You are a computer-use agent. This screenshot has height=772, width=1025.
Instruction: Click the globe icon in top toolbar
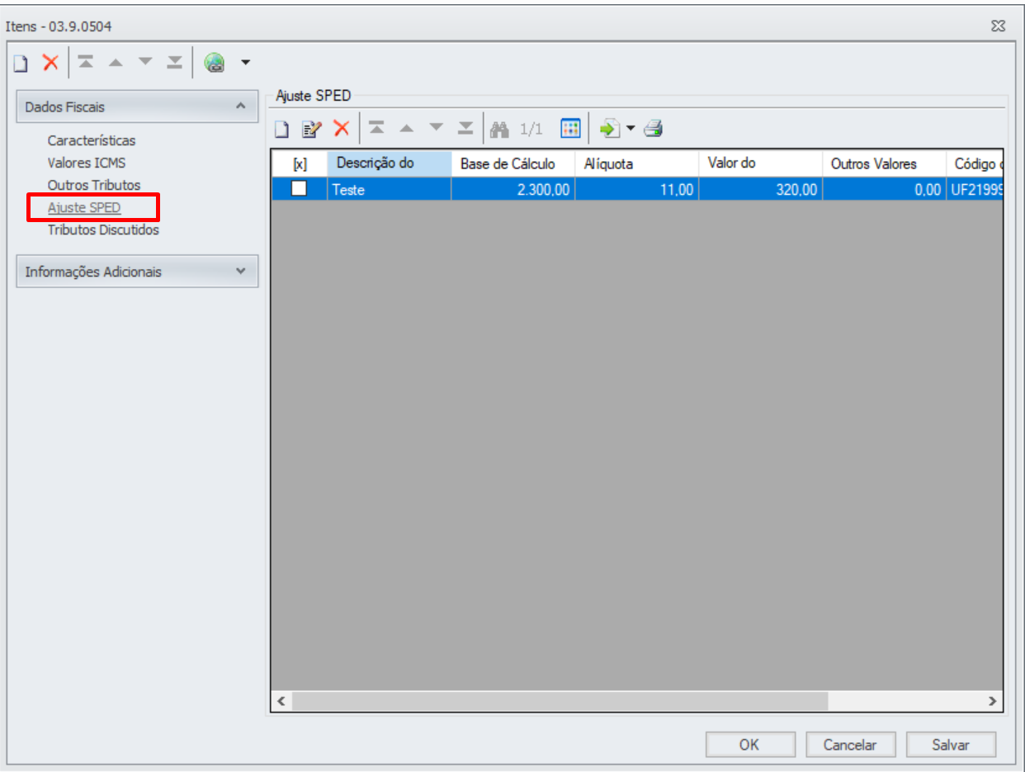215,62
